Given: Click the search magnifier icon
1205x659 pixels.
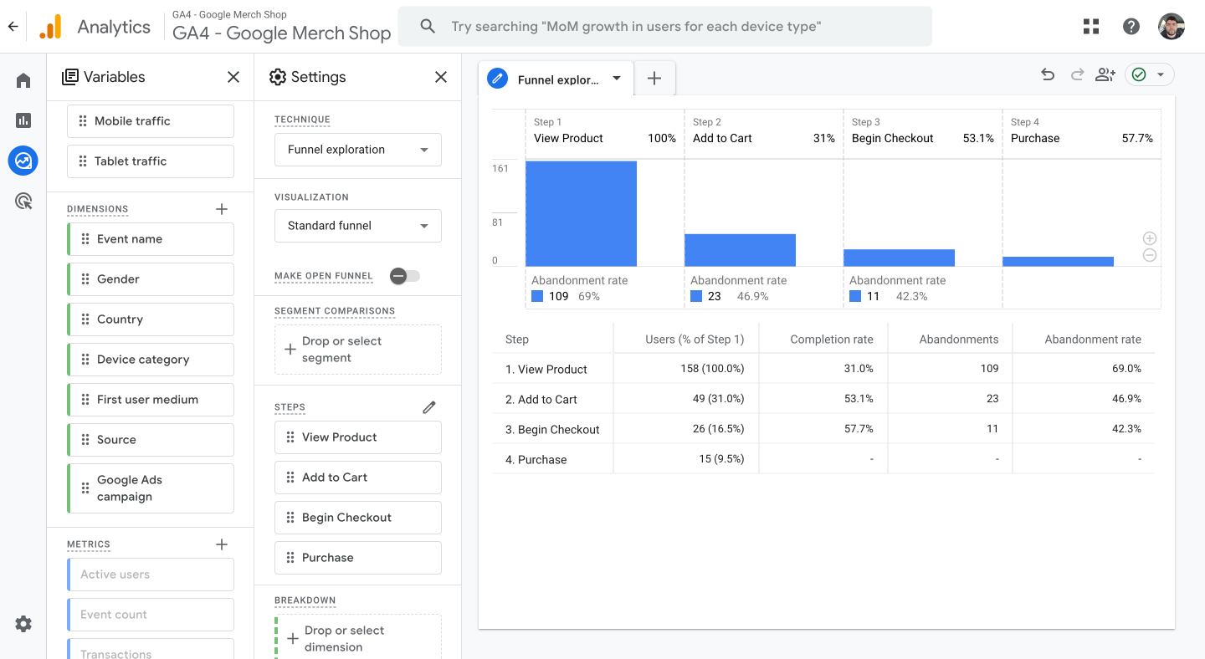Looking at the screenshot, I should [x=428, y=27].
